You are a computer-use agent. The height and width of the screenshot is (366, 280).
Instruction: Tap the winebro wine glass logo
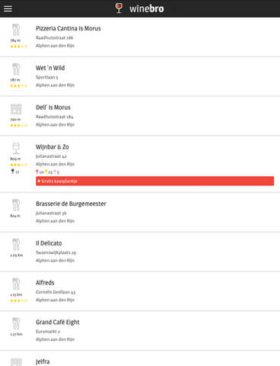point(119,8)
